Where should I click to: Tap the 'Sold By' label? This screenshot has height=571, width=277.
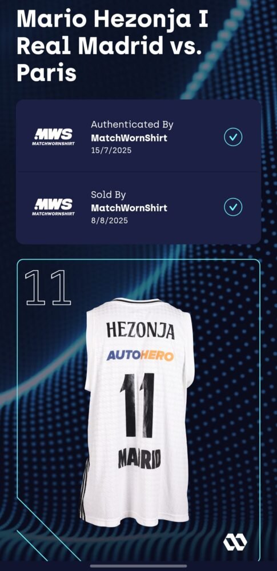(x=109, y=195)
